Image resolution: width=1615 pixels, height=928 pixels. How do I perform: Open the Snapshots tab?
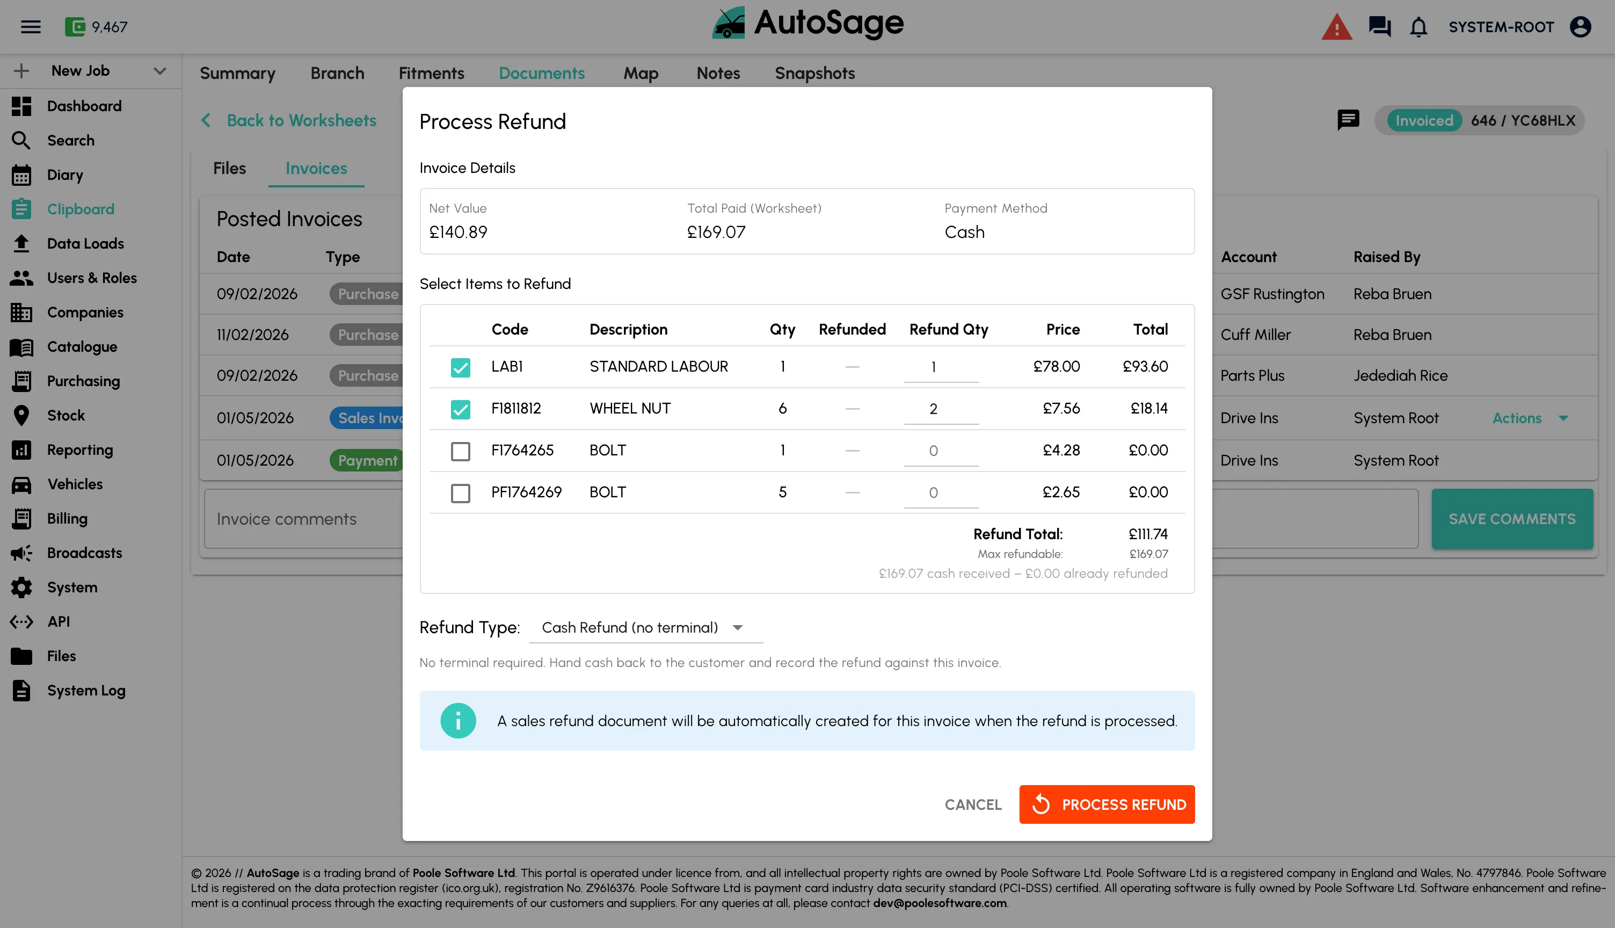815,73
